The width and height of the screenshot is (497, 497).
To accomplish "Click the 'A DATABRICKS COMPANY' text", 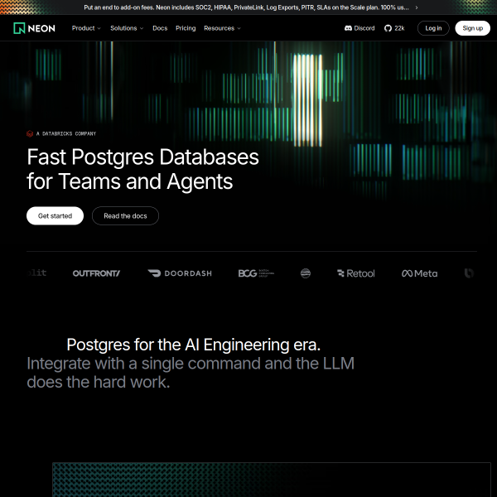I will click(x=66, y=133).
